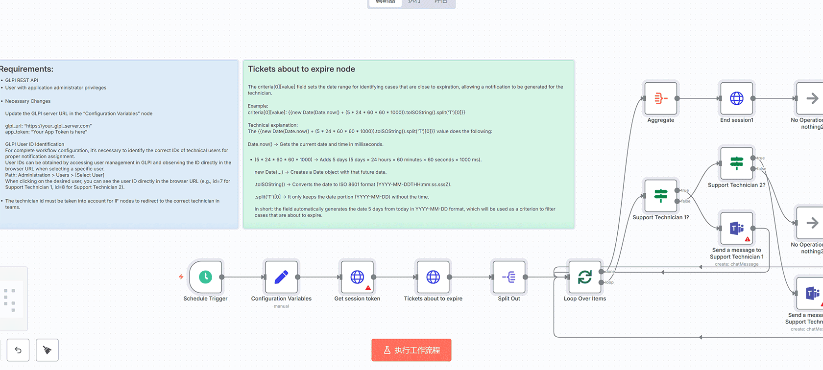Open the End session1 HTTP node
Screen dimensions: 823x370
coord(736,98)
